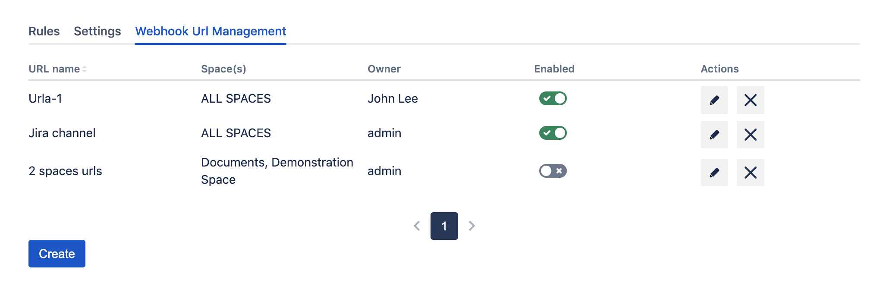
Task: Delete the Jira channel webhook
Action: click(750, 135)
